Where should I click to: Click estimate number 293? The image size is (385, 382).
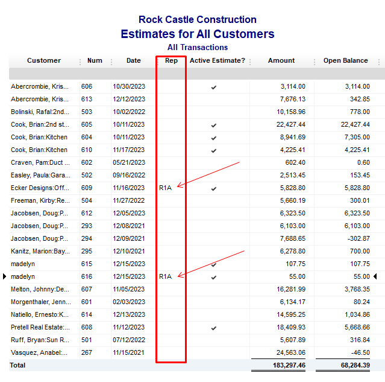tap(87, 226)
